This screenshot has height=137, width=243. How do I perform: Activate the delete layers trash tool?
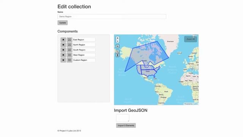pos(118,55)
